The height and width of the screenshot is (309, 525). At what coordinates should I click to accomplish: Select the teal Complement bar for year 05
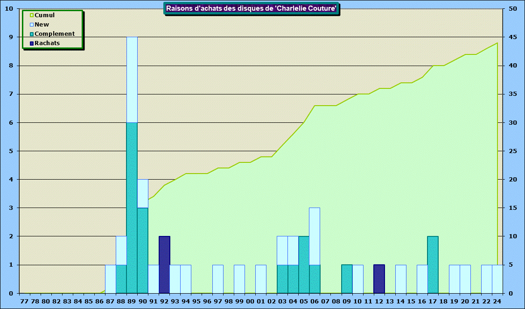pyautogui.click(x=304, y=265)
